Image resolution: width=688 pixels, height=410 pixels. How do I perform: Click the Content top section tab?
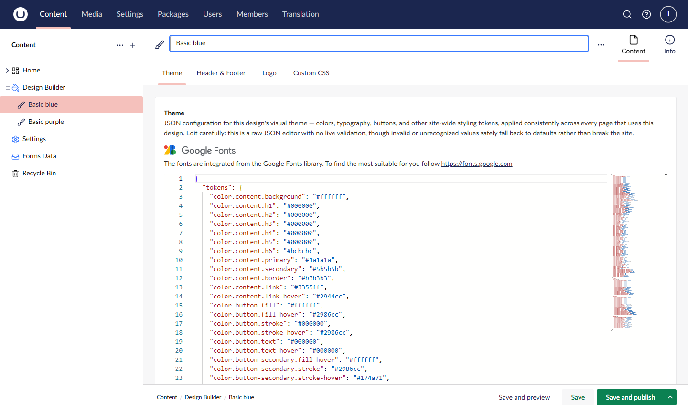pyautogui.click(x=54, y=14)
